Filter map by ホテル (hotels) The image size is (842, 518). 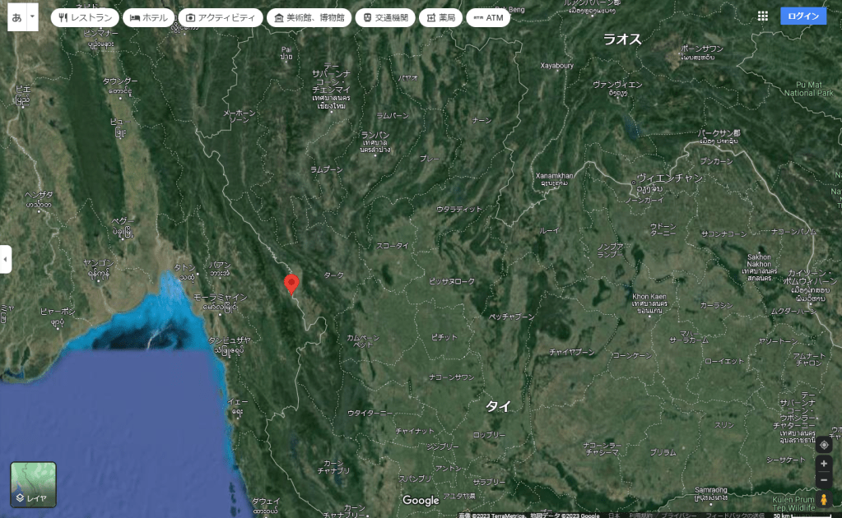pos(149,17)
